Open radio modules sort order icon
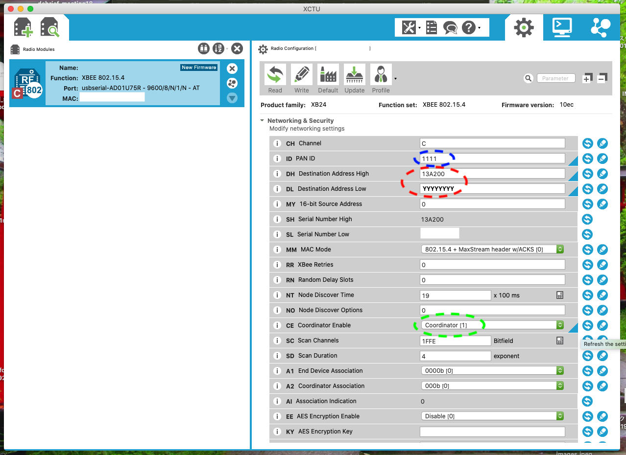The height and width of the screenshot is (455, 626). point(219,48)
